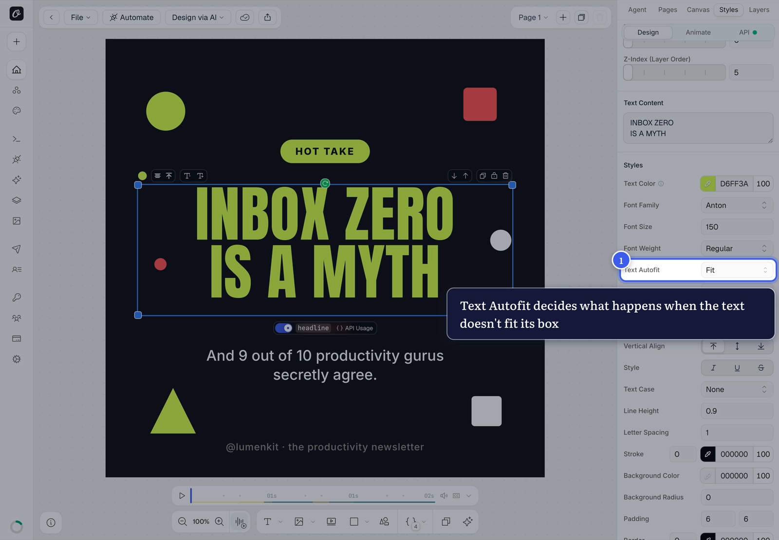Switch to the Canvas tab
This screenshot has width=779, height=540.
click(698, 10)
